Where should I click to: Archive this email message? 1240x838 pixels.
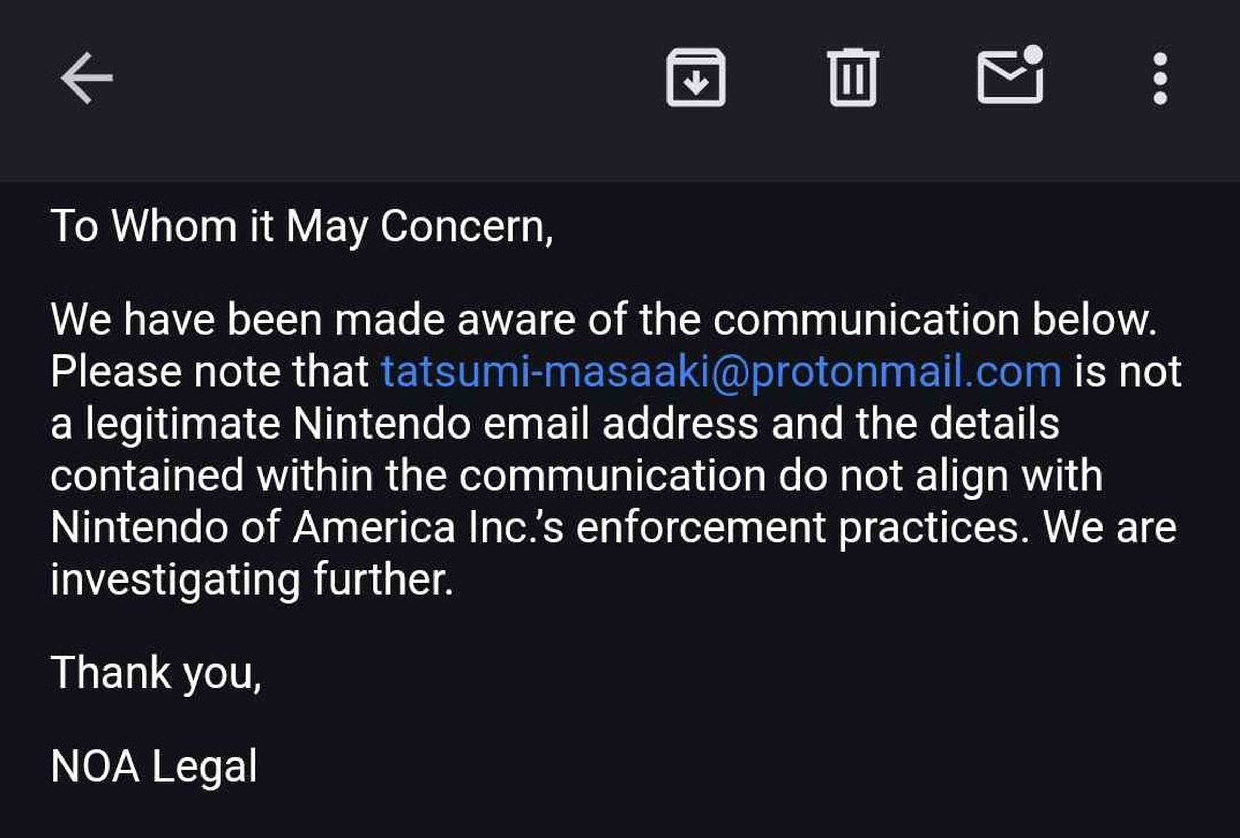696,78
